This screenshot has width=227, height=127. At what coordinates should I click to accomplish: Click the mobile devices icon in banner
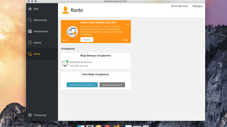click(72, 31)
